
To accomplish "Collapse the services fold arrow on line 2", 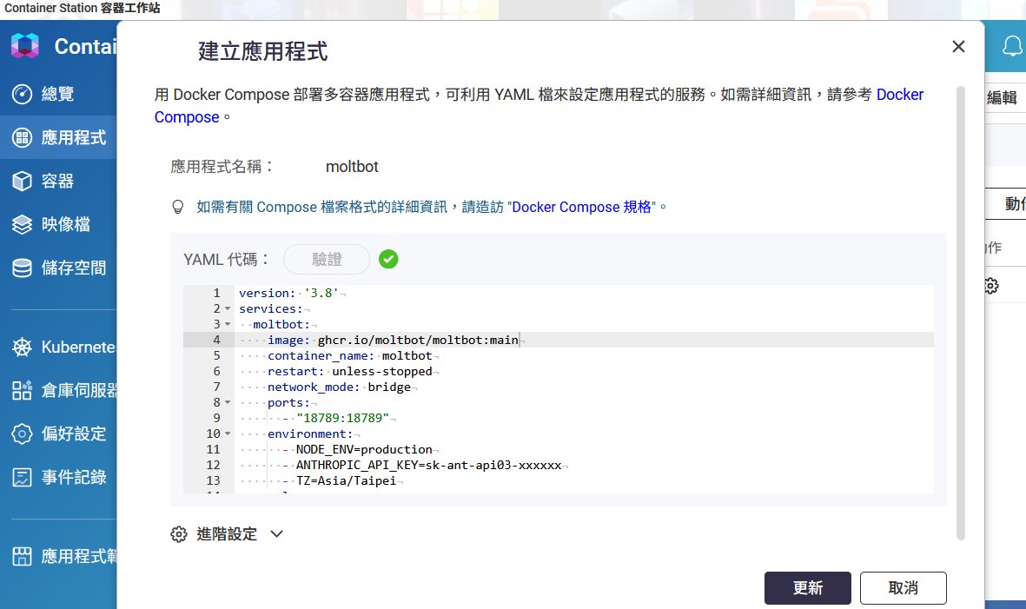I will pyautogui.click(x=228, y=308).
